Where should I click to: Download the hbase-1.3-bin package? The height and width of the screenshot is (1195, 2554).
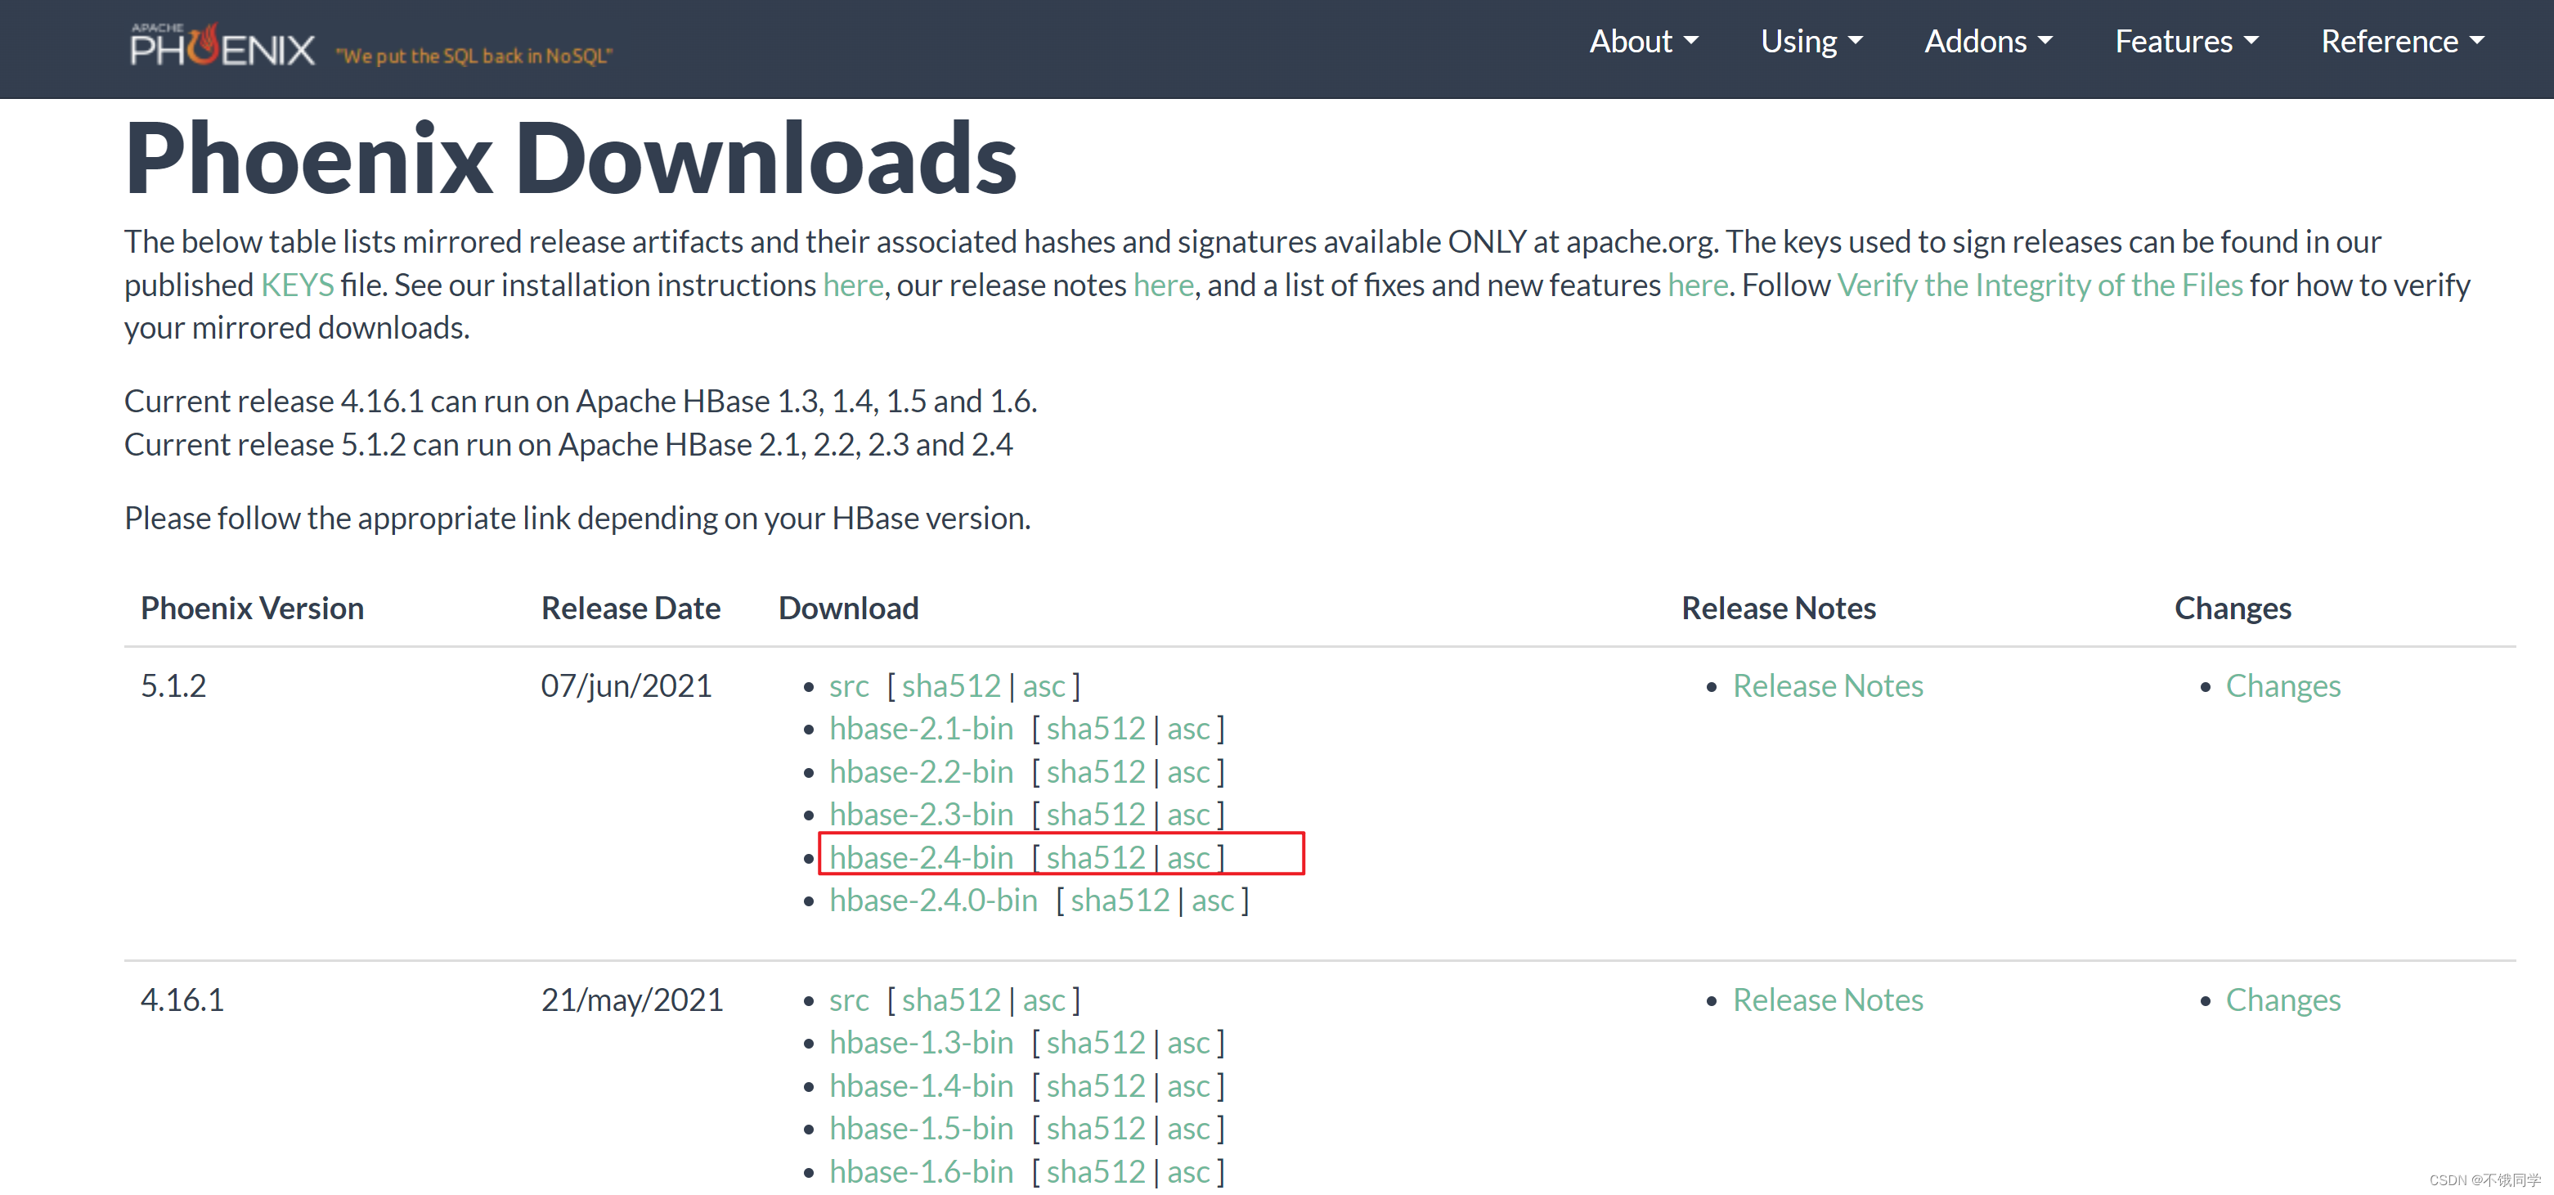(921, 1043)
